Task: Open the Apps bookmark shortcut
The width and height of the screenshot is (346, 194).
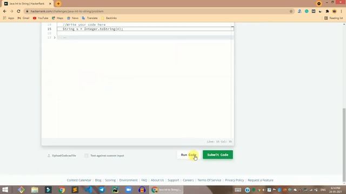Action: point(9,18)
